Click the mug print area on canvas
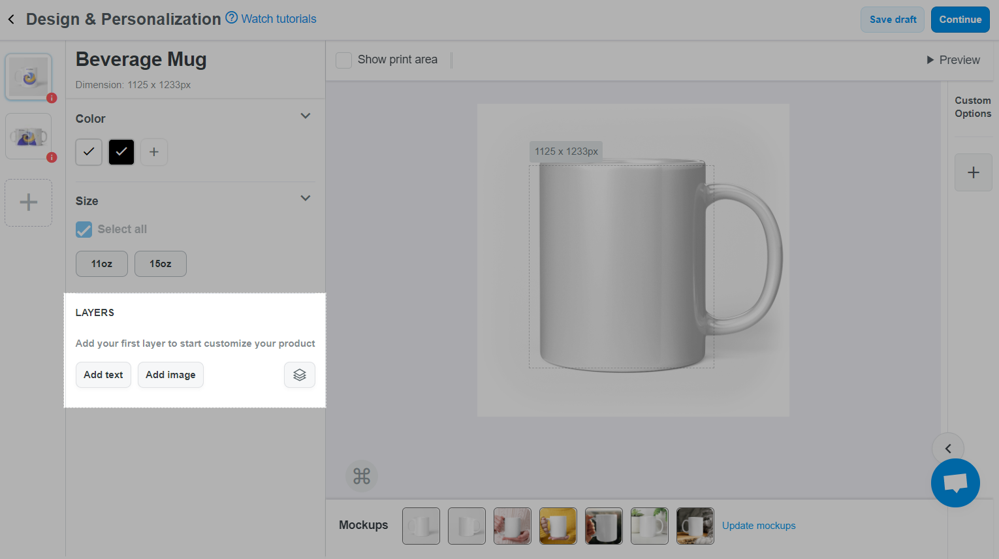The height and width of the screenshot is (559, 999). 621,266
